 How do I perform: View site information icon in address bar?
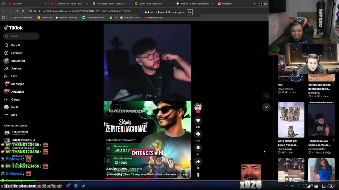click(30, 11)
